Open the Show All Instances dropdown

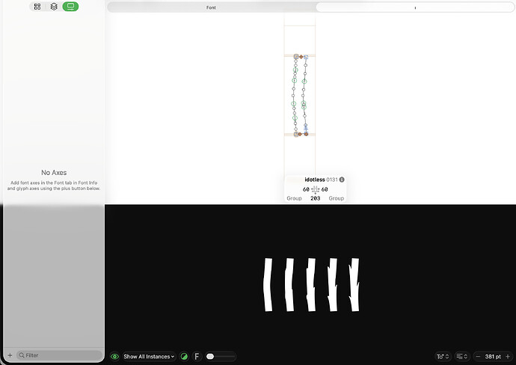click(x=149, y=357)
